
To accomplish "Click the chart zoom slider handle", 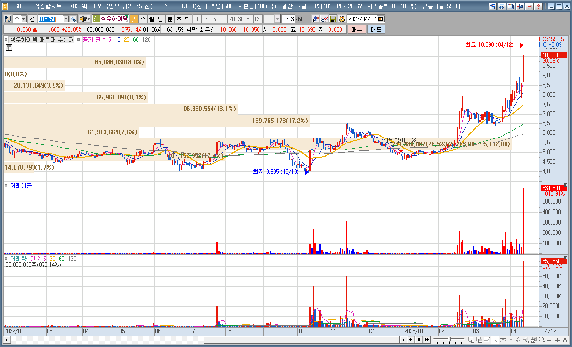I will pyautogui.click(x=450, y=339).
